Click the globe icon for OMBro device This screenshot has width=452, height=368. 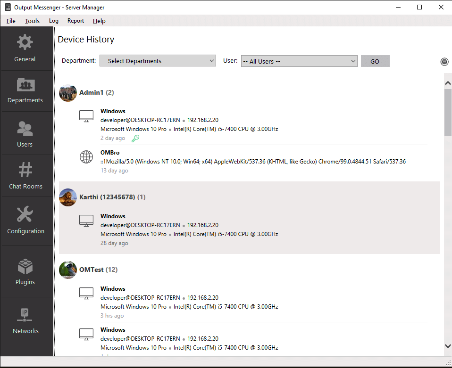86,157
